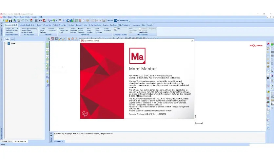Click the Geometry & Mesh button under Length Unit
Image resolution: width=274 pixels, height=159 pixels.
(12, 31)
